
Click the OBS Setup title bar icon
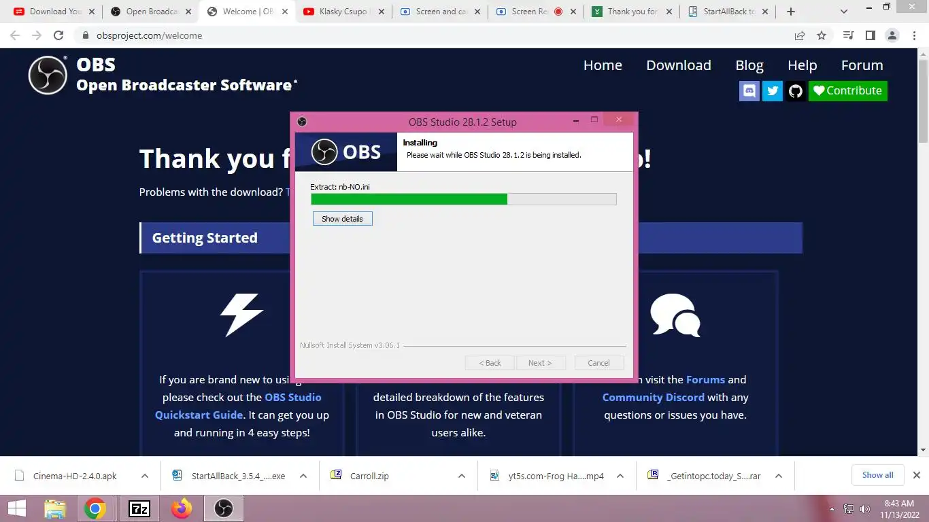pyautogui.click(x=302, y=122)
